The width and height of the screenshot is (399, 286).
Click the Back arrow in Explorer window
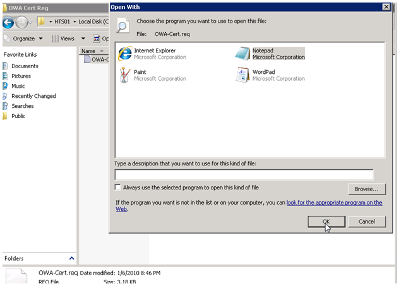point(8,22)
